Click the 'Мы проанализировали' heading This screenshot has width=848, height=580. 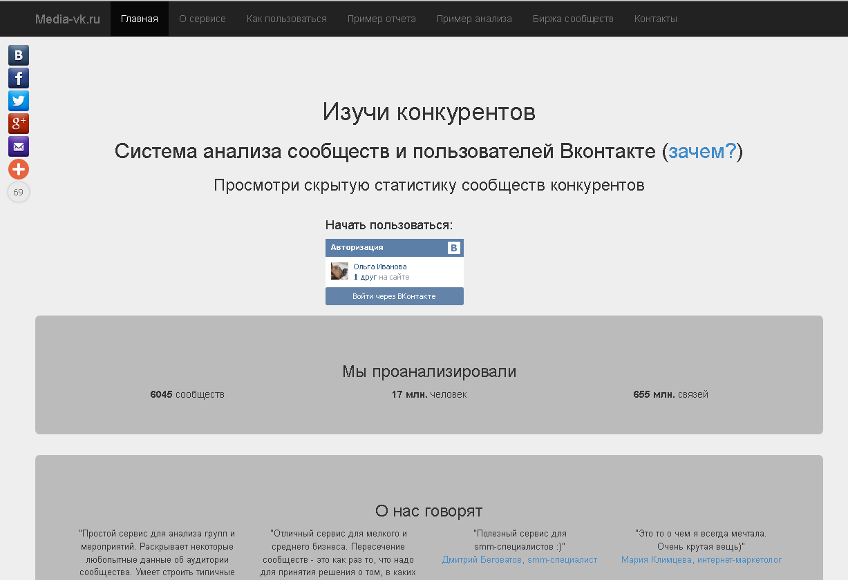click(x=429, y=371)
